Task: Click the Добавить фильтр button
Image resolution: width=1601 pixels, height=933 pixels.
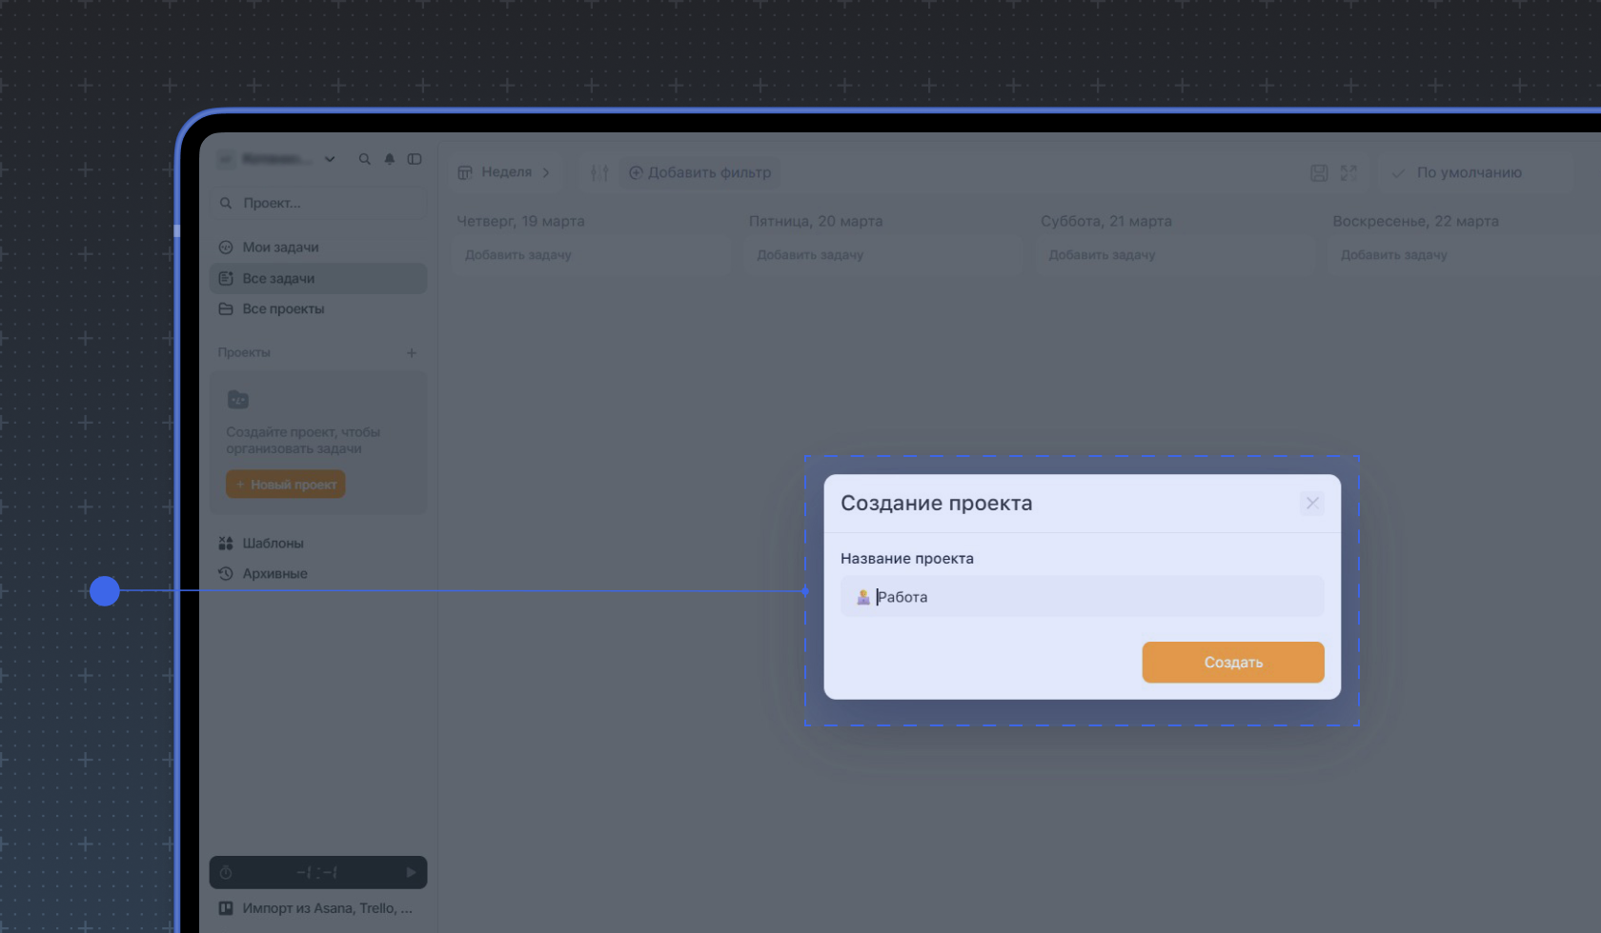Action: [x=700, y=172]
